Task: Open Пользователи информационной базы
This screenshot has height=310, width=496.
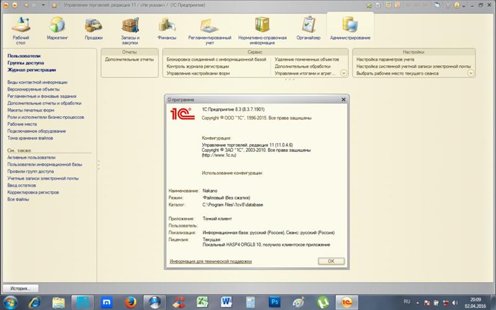Action: pyautogui.click(x=45, y=164)
